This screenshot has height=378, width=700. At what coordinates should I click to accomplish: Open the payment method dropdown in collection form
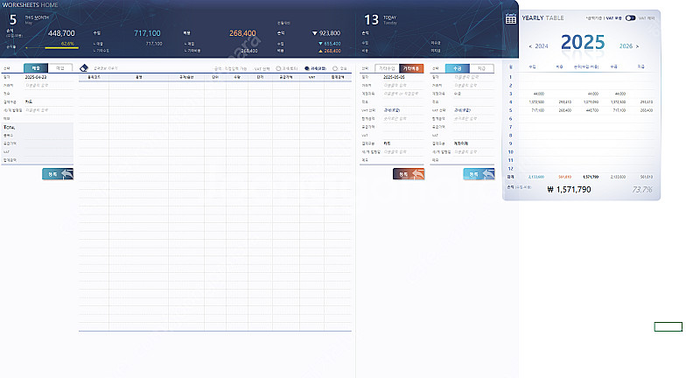pyautogui.click(x=473, y=143)
